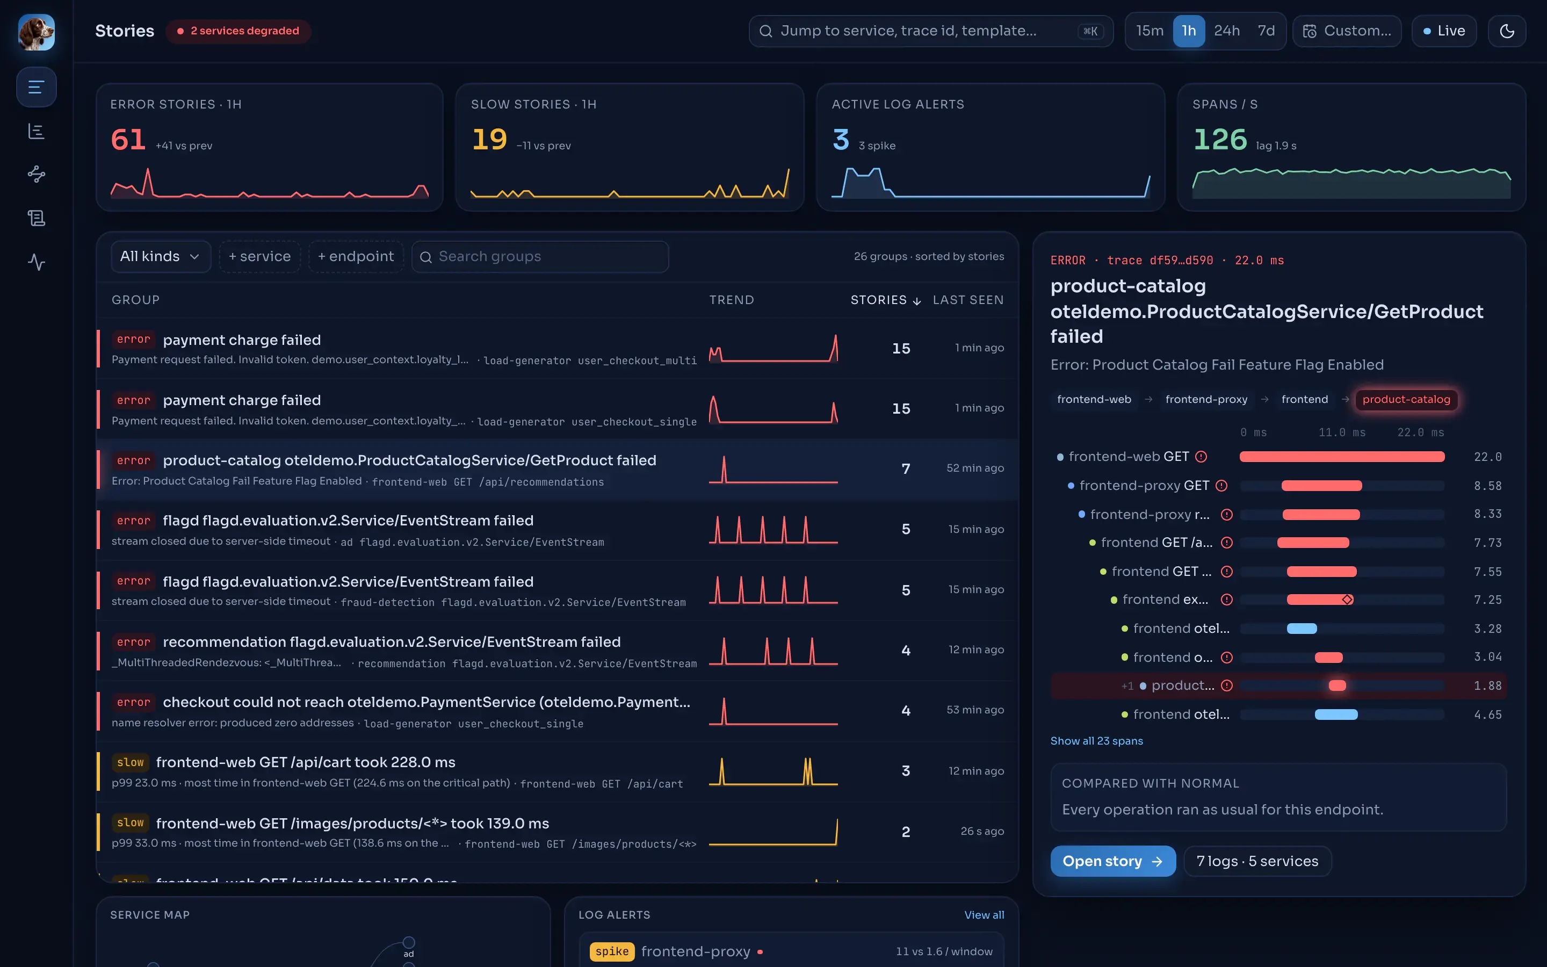This screenshot has width=1547, height=967.
Task: Open the Open story button
Action: tap(1112, 861)
